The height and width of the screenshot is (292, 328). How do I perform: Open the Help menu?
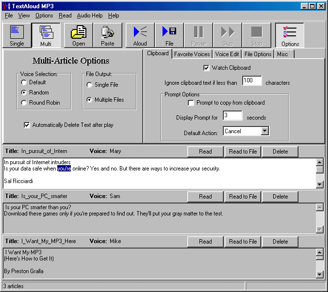[114, 15]
